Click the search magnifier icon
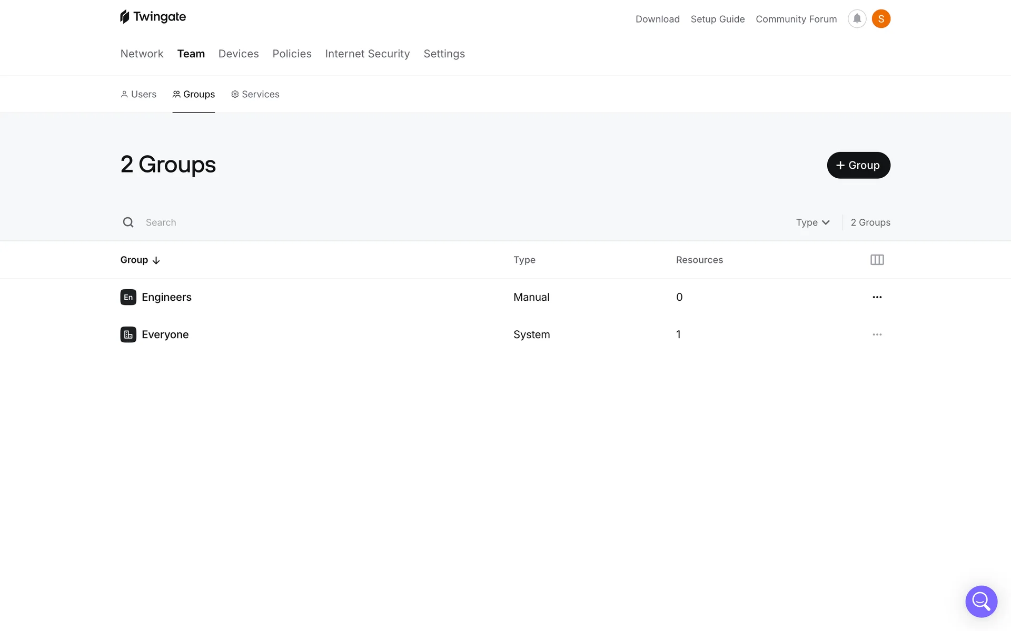The image size is (1011, 631). (x=128, y=222)
